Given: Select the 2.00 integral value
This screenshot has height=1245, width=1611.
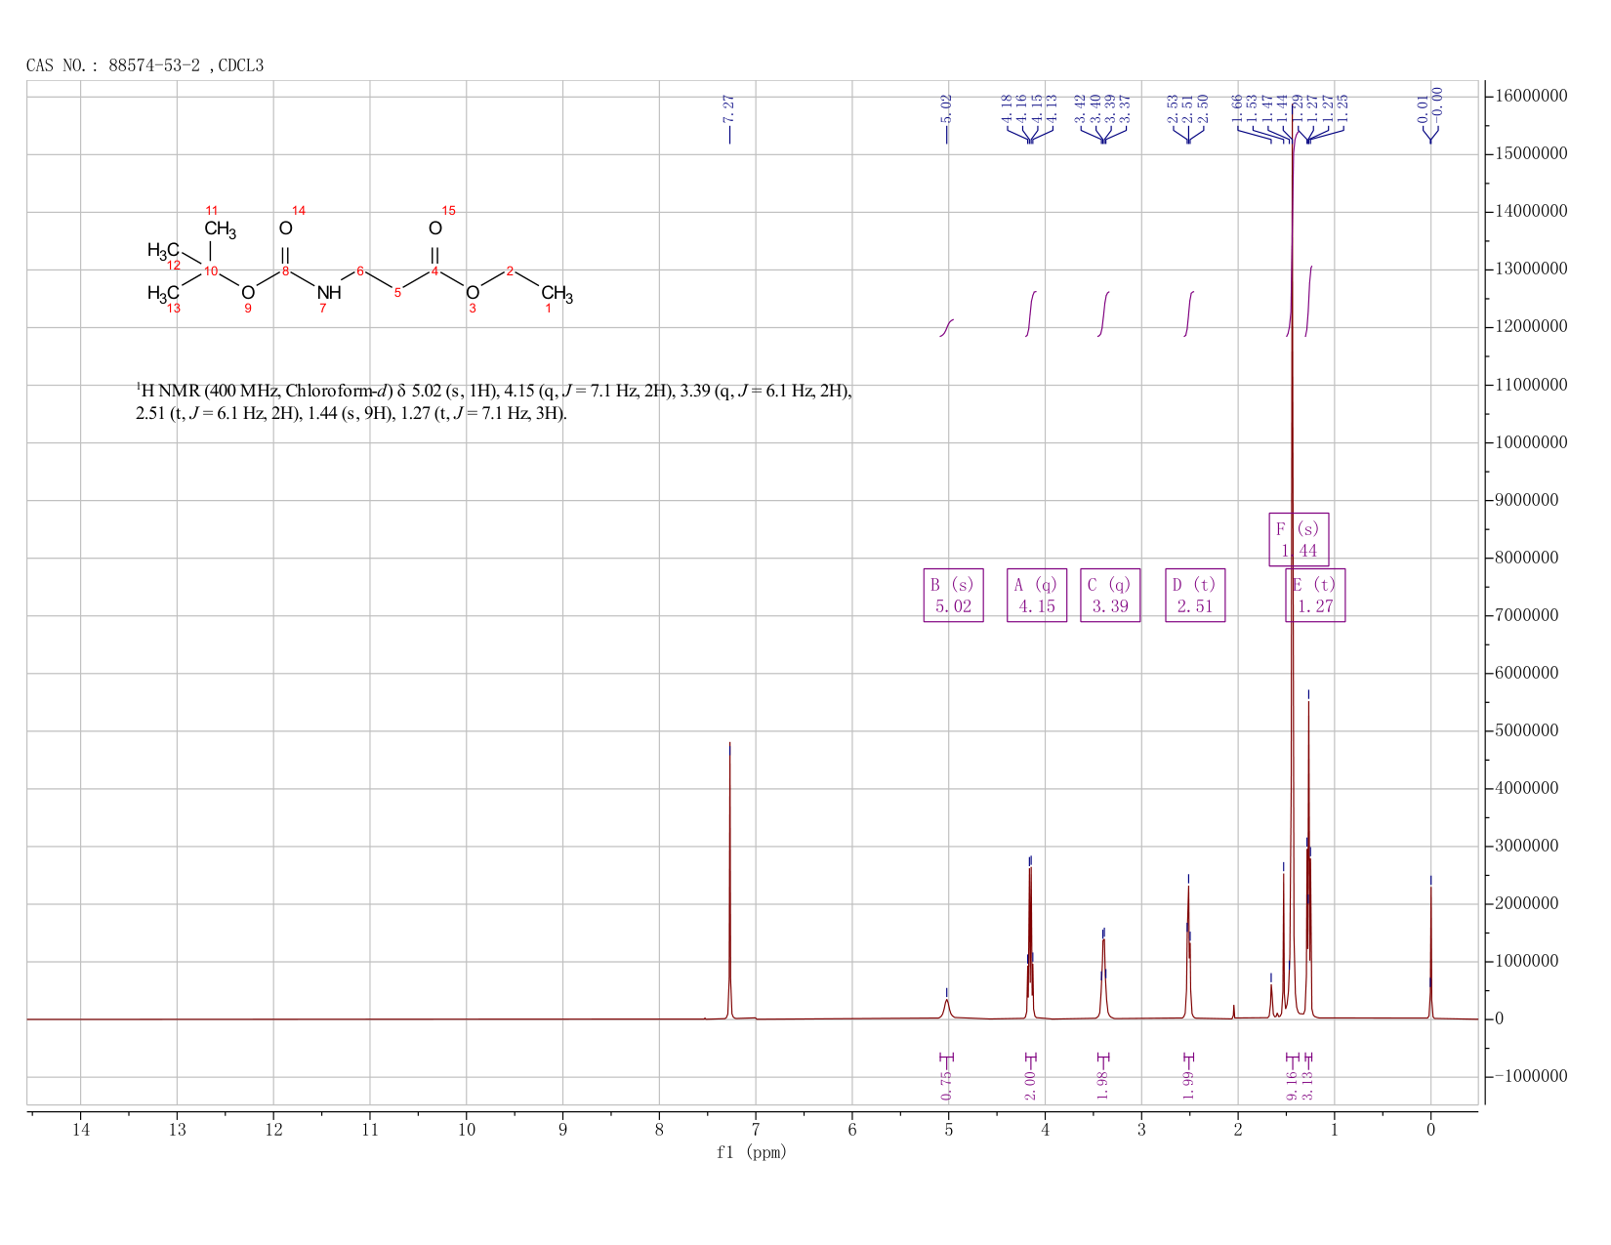Looking at the screenshot, I should click(x=1030, y=1084).
